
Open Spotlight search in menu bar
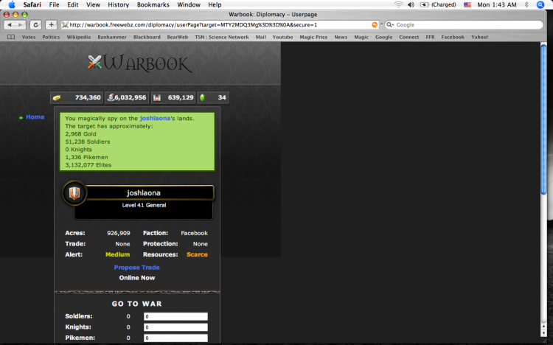pos(540,4)
